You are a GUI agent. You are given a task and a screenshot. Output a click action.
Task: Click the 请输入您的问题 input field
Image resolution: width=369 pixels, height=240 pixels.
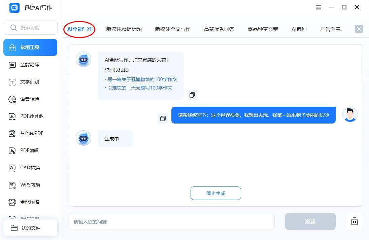[x=172, y=221]
